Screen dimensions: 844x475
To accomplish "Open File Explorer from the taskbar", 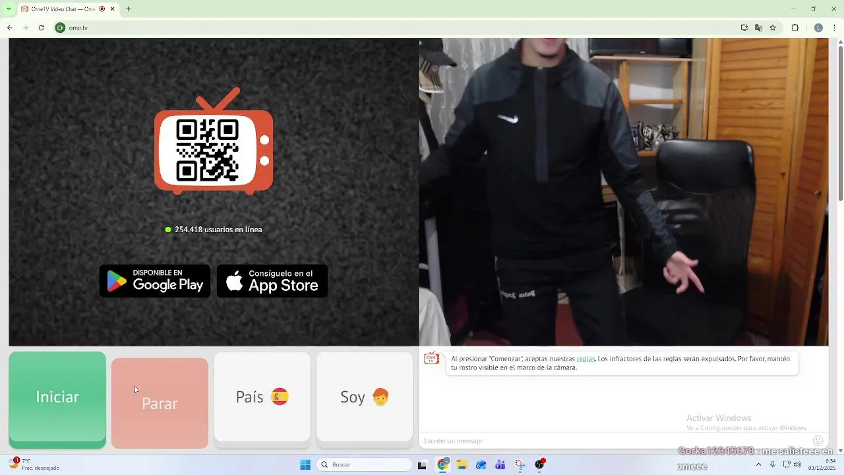I will (x=462, y=464).
